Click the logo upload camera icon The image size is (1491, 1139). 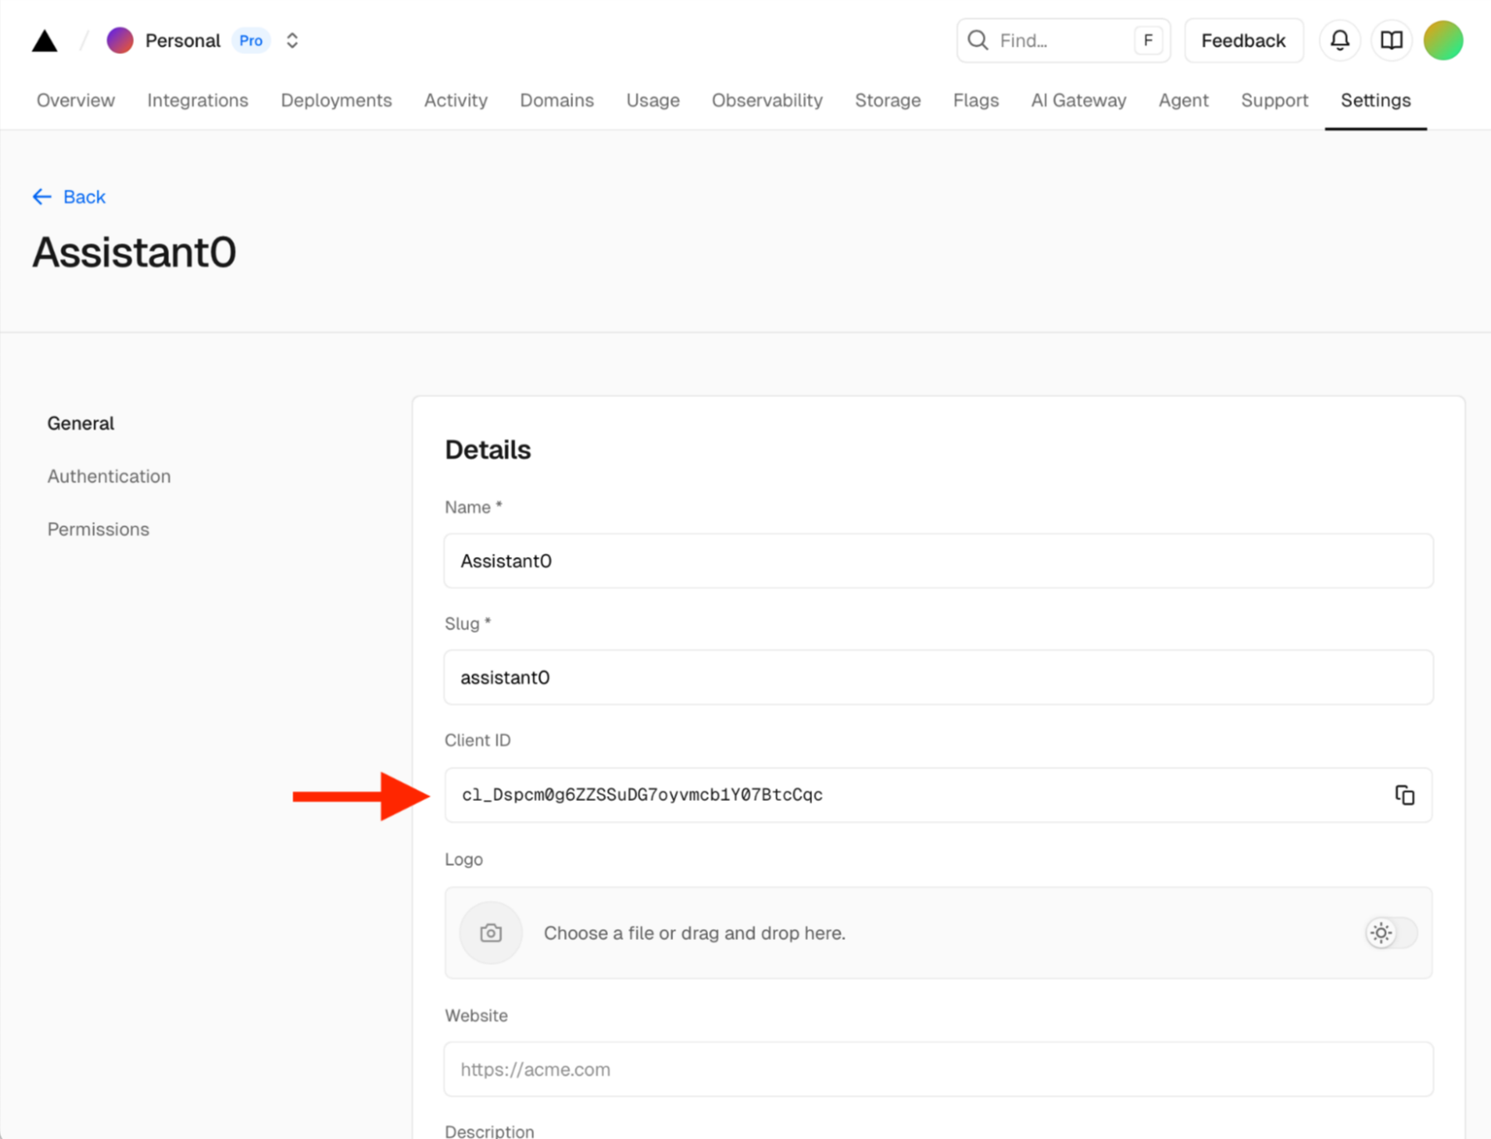point(491,933)
